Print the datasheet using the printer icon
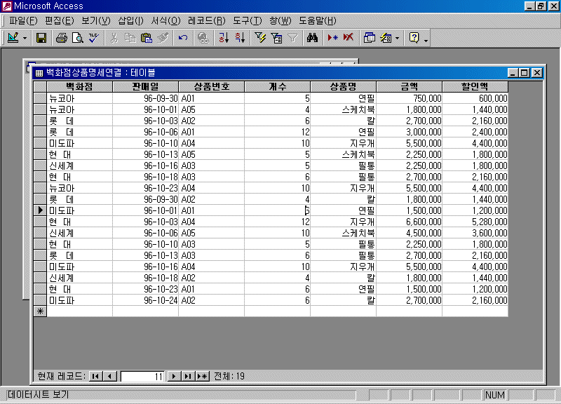This screenshot has height=404, width=561. click(x=62, y=38)
